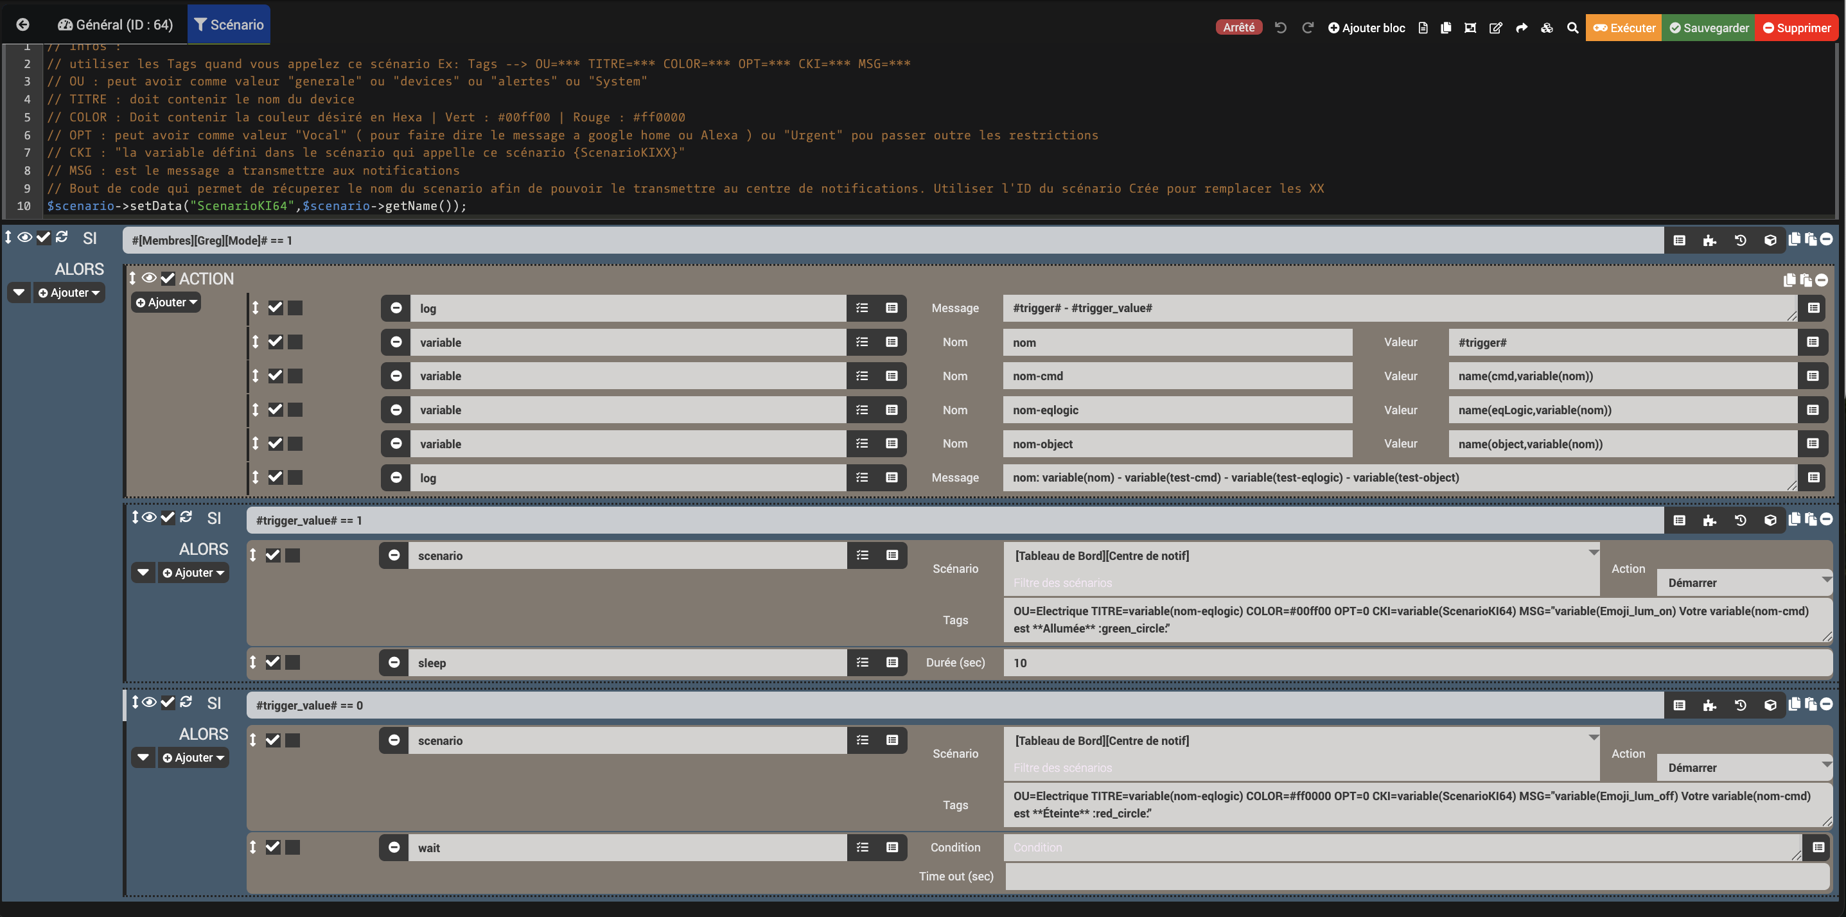Expand the second Tableau de Bord scenario selector
This screenshot has width=1846, height=917.
(x=1301, y=740)
